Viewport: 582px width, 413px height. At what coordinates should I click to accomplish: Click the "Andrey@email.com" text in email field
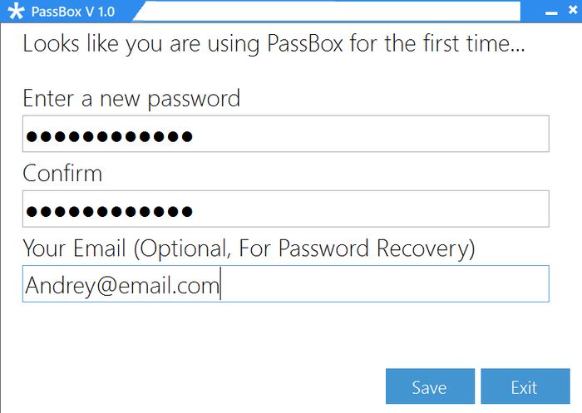121,285
